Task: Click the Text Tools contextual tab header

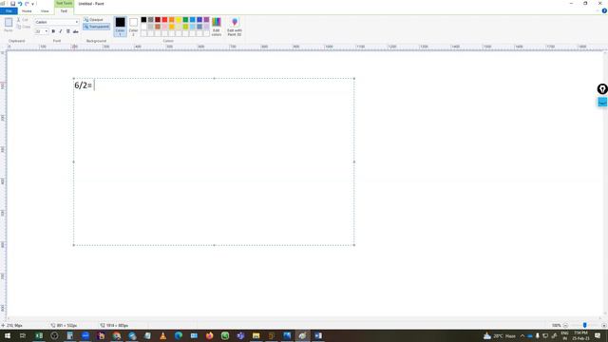Action: [x=64, y=3]
